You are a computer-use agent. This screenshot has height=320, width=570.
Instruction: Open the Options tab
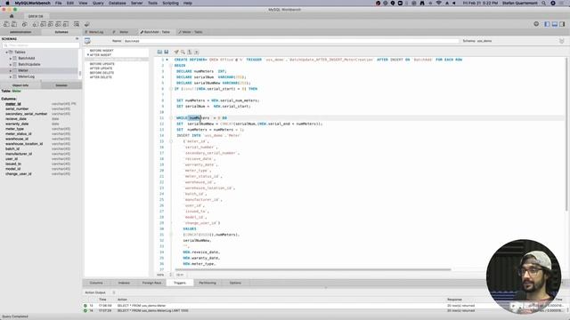click(x=235, y=283)
